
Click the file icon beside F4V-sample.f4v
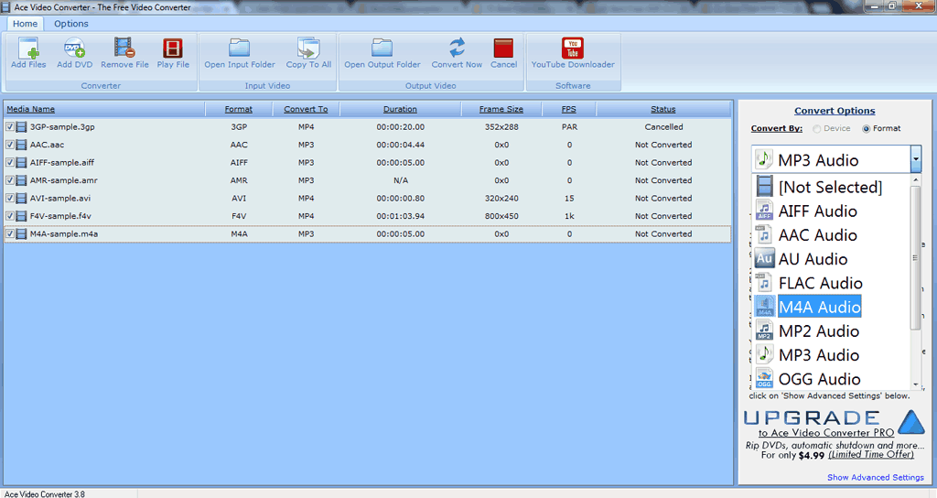[22, 216]
